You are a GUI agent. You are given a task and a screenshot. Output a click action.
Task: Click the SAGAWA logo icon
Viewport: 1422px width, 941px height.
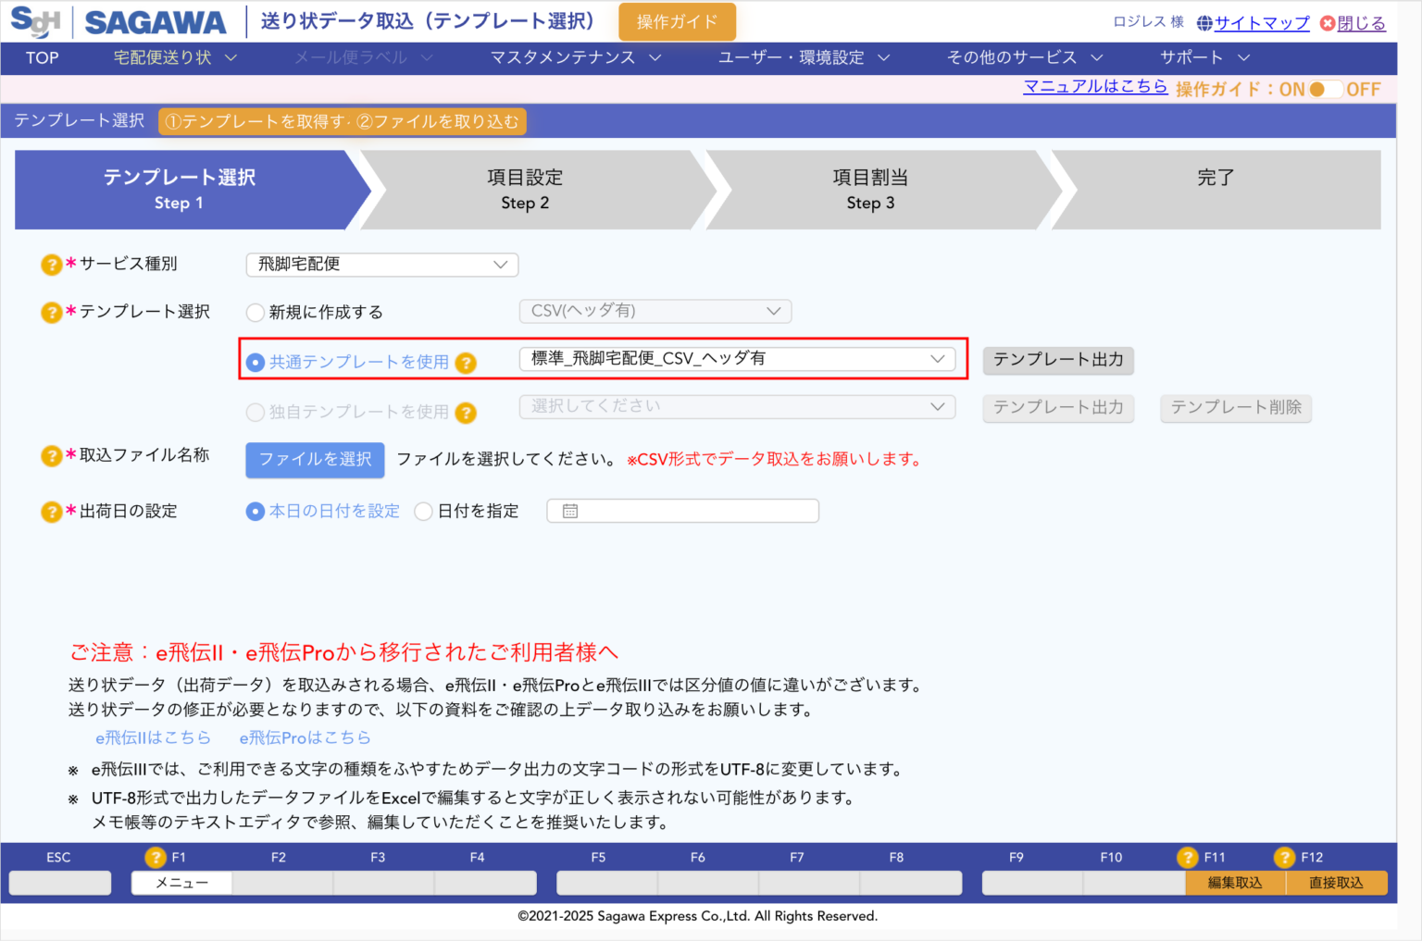tap(35, 20)
